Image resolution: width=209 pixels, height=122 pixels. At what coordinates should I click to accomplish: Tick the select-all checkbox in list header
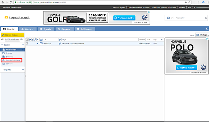(x=27, y=40)
